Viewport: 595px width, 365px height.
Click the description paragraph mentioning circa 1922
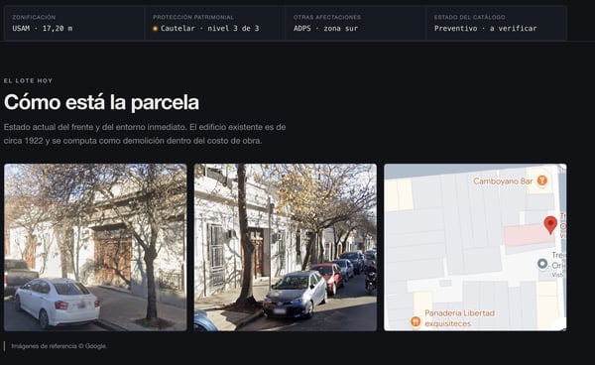click(145, 134)
